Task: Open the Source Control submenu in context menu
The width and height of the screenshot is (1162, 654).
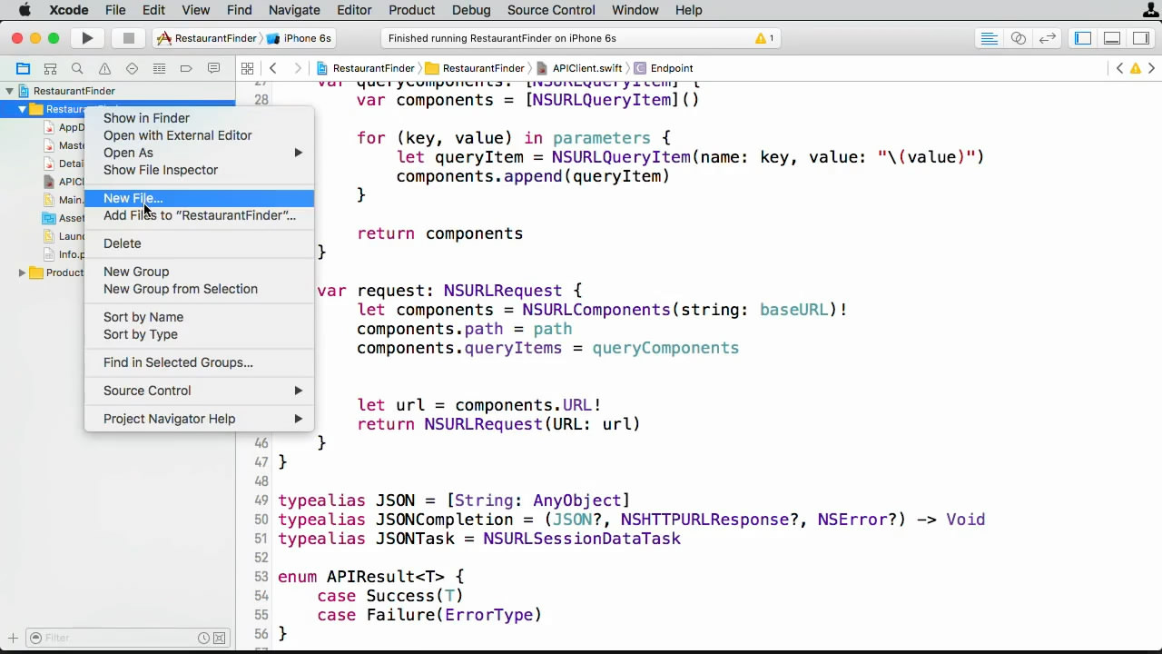Action: (199, 391)
